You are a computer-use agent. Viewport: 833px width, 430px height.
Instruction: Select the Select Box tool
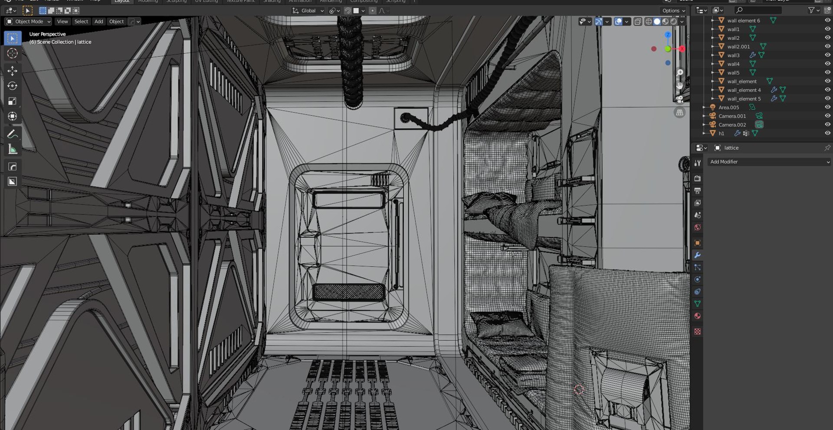click(x=12, y=38)
